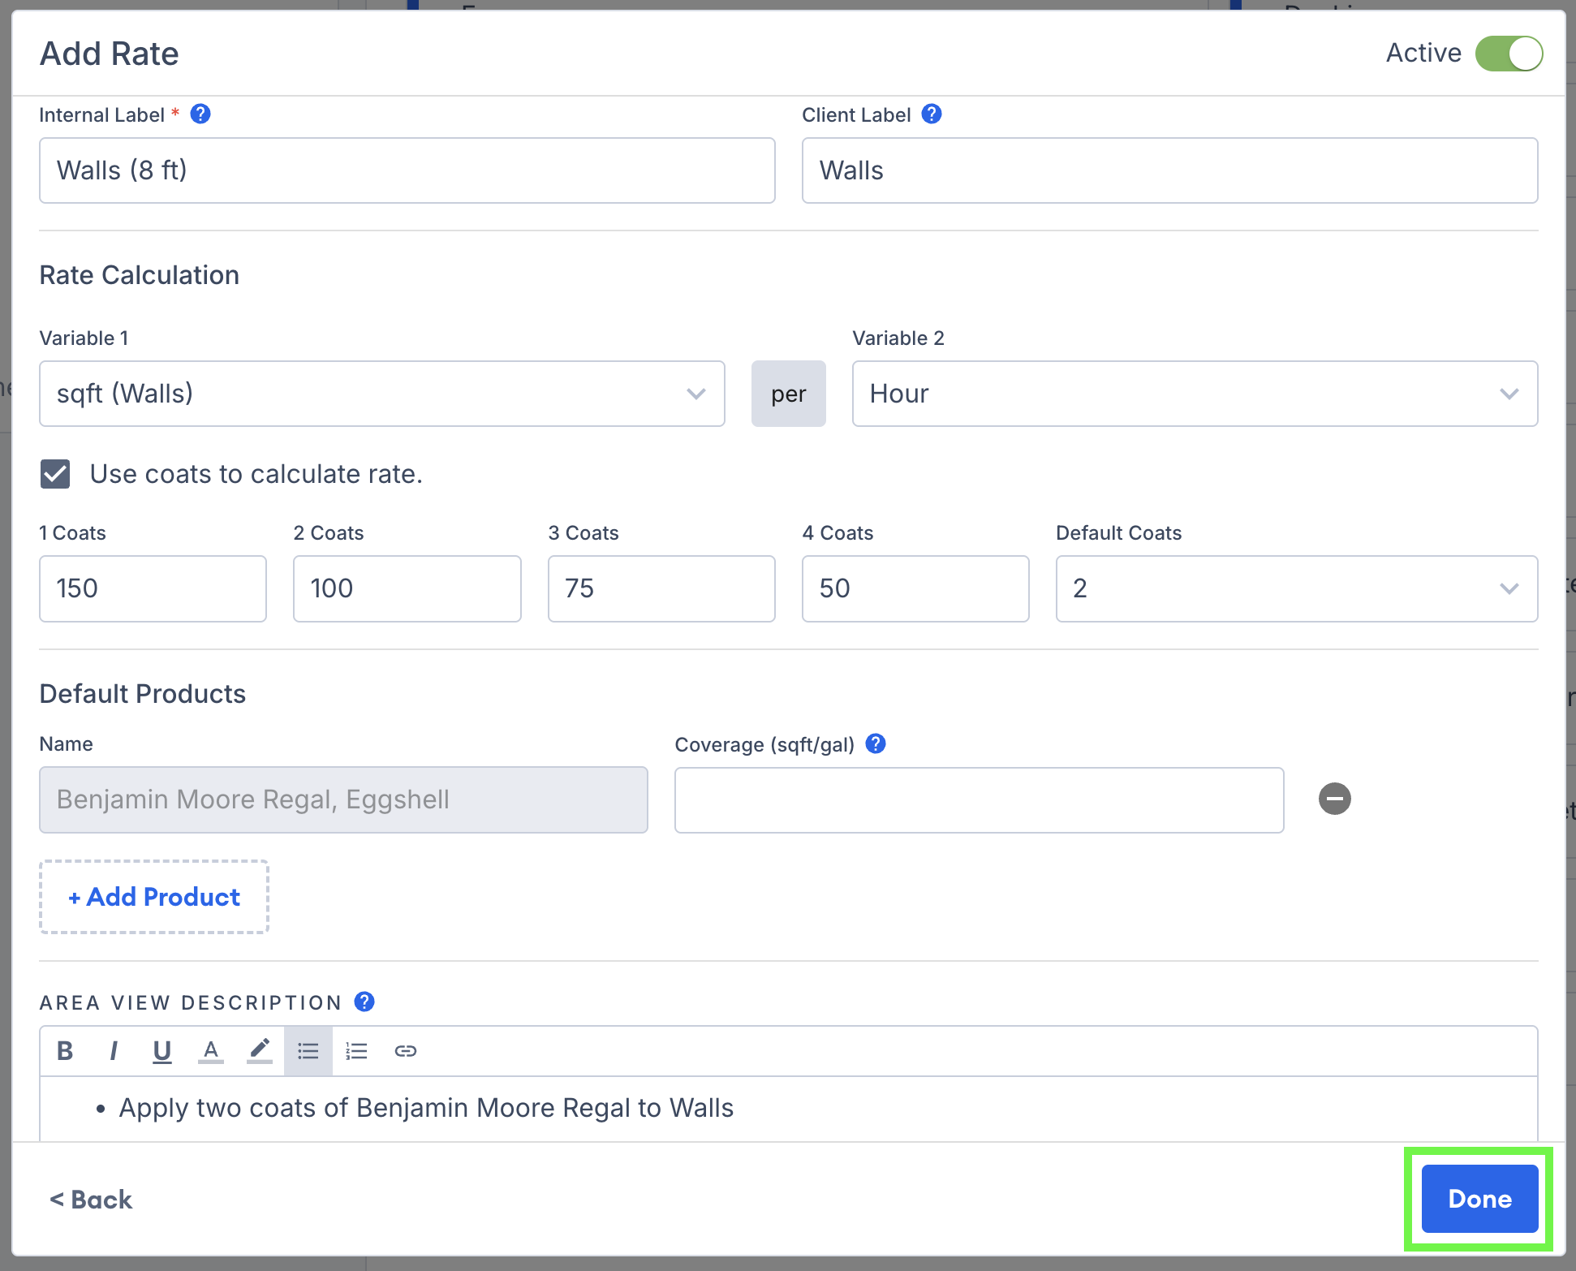
Task: Open the Variable 1 sqft (Walls) dropdown
Action: (382, 394)
